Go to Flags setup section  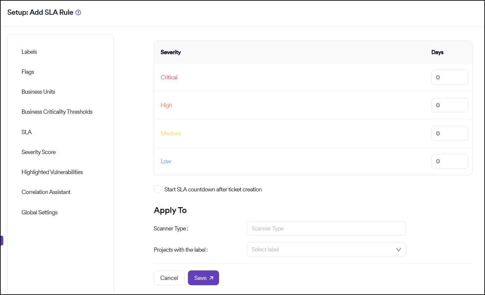28,72
